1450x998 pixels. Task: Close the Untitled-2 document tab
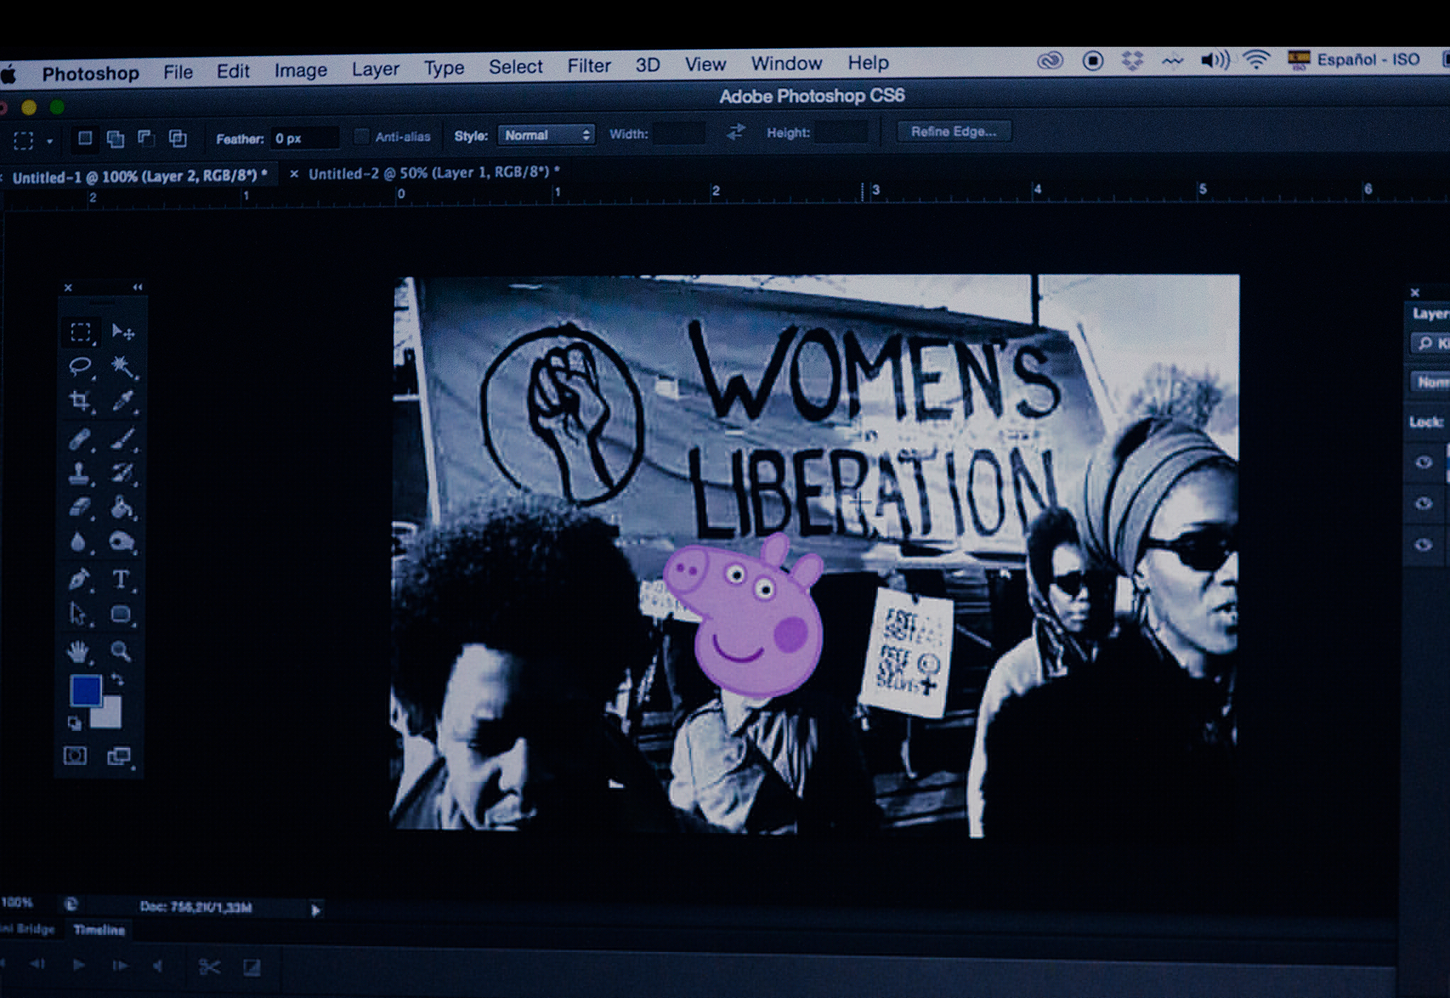[x=294, y=174]
